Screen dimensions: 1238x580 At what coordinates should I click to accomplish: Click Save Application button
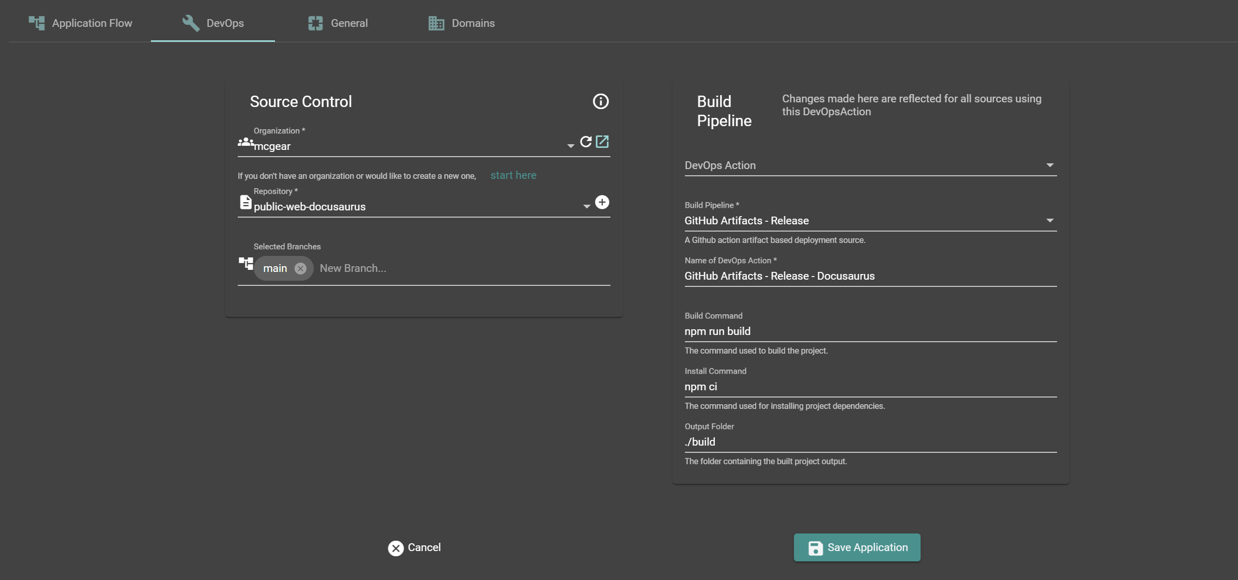coord(857,547)
